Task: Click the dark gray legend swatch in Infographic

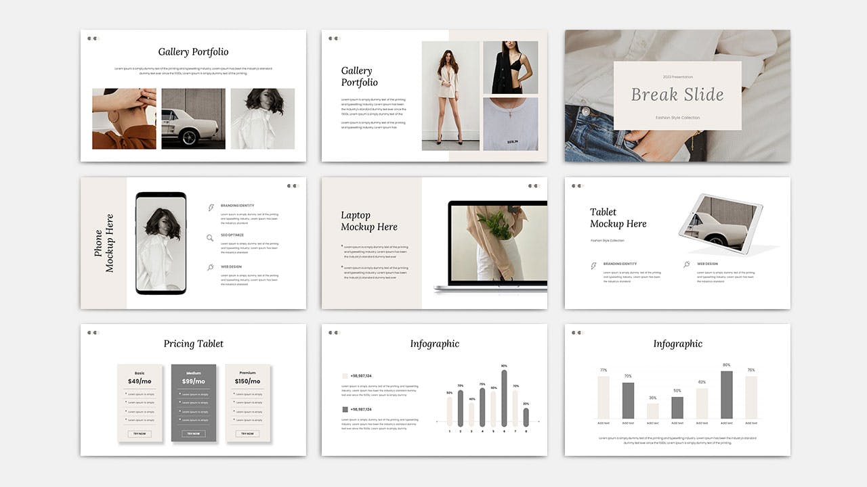Action: click(x=345, y=409)
